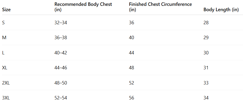Select the 3XL size row label
This screenshot has width=243, height=108.
(6, 98)
